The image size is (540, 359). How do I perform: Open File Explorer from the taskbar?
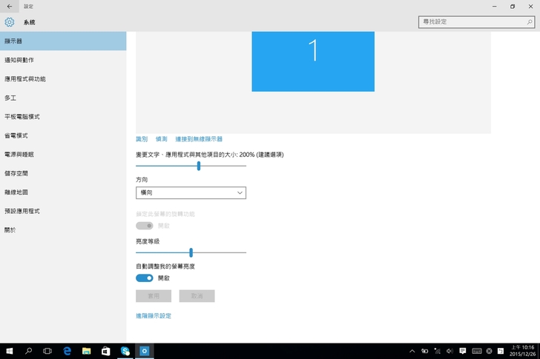pyautogui.click(x=86, y=351)
